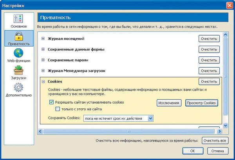Click the Cookies heading text
The height and width of the screenshot is (160, 235).
coord(55,82)
